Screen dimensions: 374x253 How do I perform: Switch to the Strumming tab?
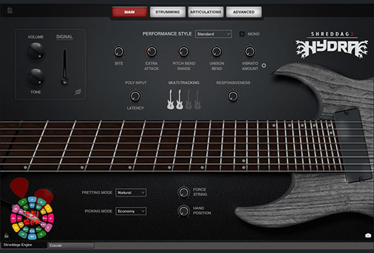click(x=168, y=12)
